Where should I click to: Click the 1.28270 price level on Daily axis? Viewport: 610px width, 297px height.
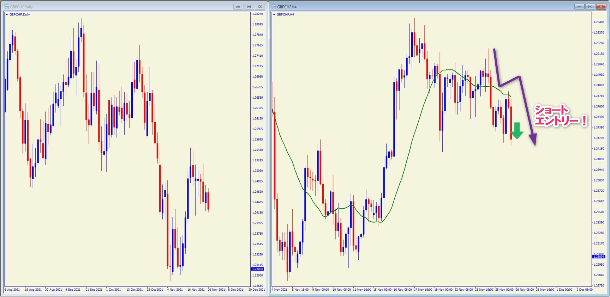click(x=258, y=14)
